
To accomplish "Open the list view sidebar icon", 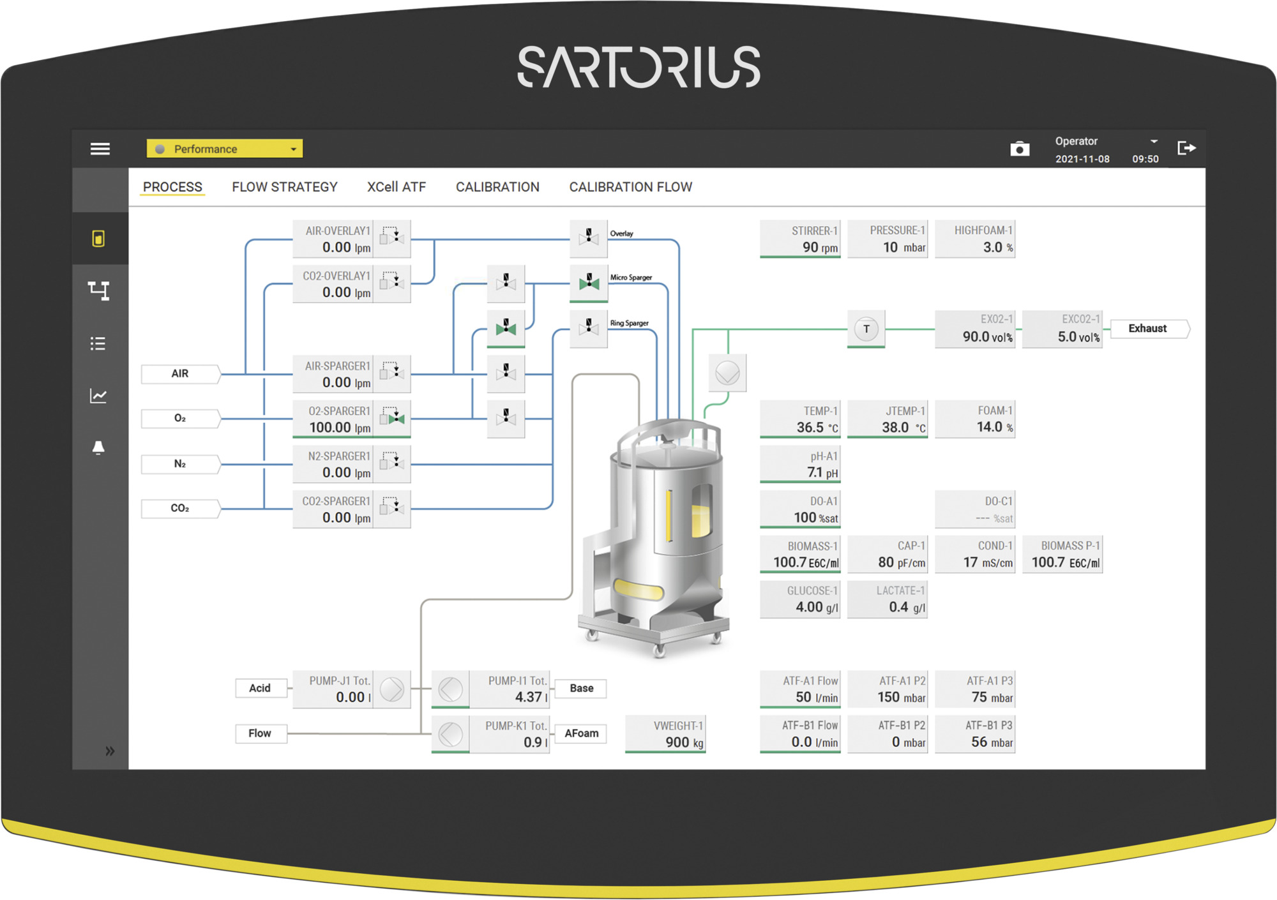I will (98, 343).
